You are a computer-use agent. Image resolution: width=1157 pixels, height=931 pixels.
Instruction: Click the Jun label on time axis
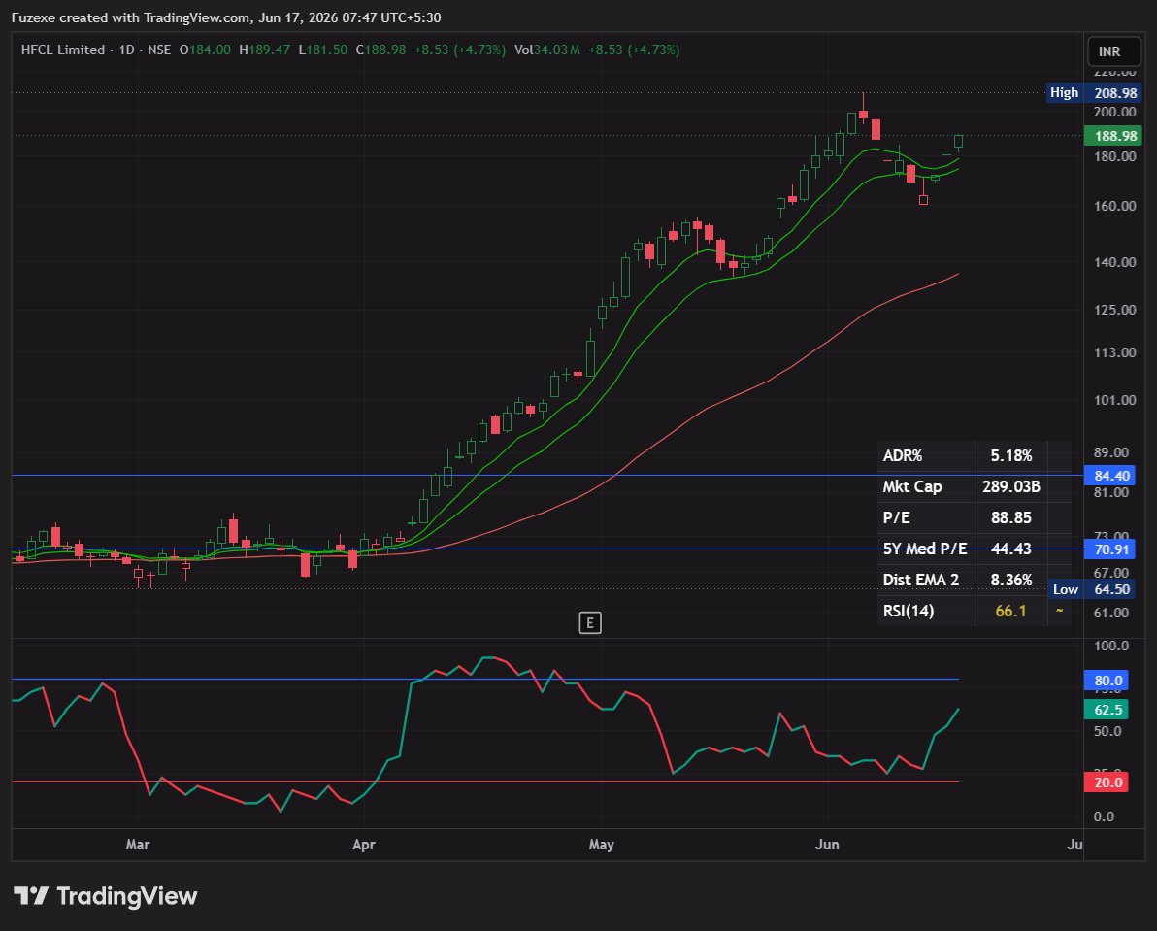(827, 845)
